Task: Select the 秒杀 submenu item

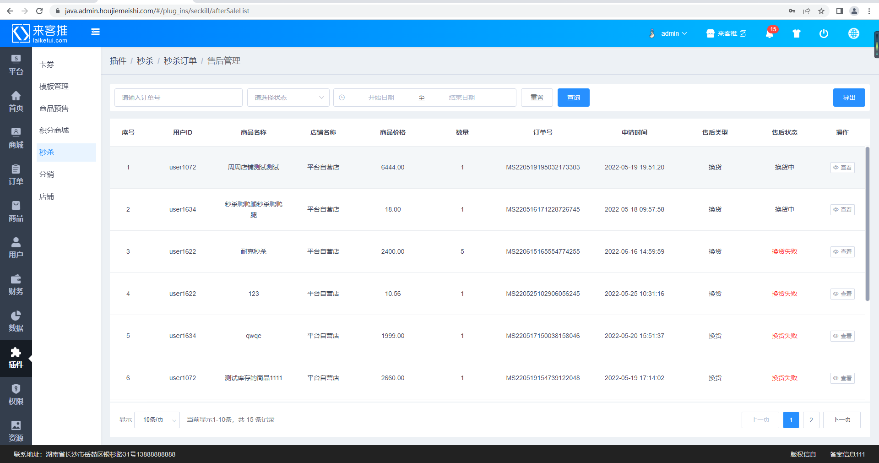Action: pos(66,153)
